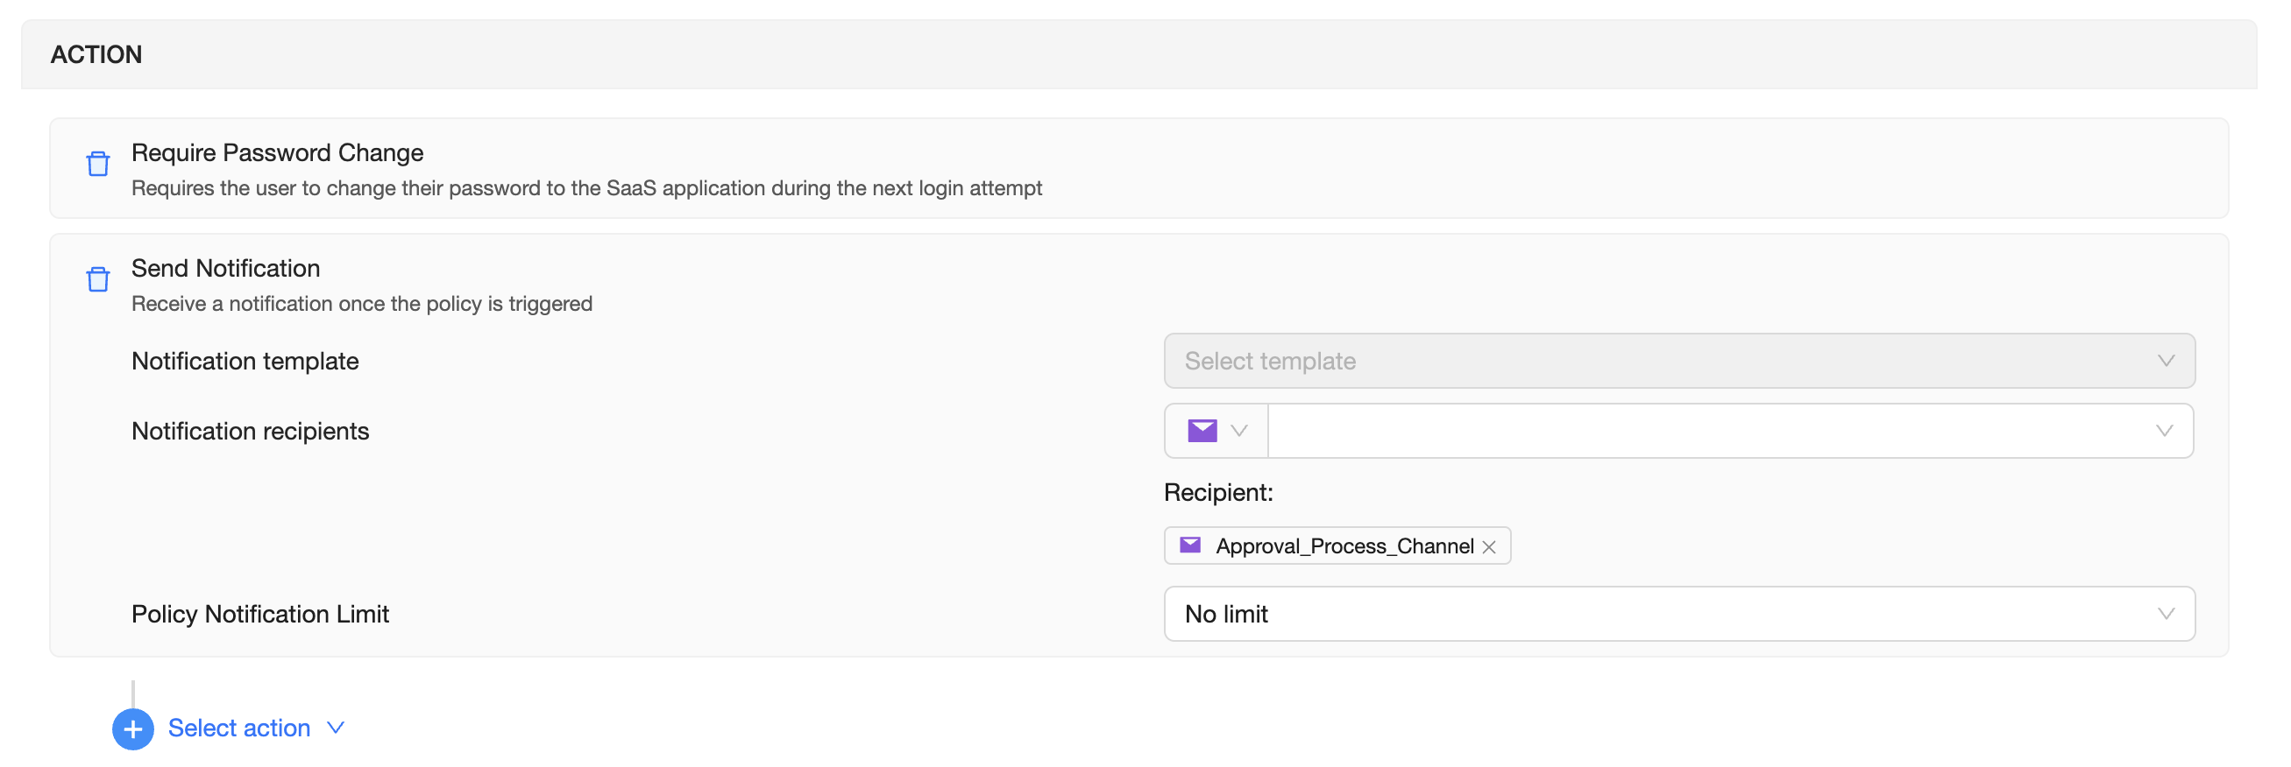Click the notification recipients input field
Screen dimensions: 2291x767
coord(1707,431)
